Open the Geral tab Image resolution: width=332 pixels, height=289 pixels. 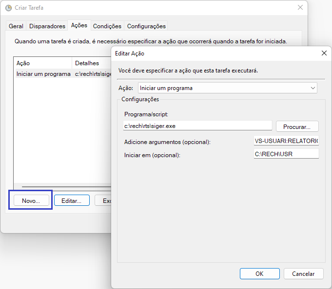[16, 26]
